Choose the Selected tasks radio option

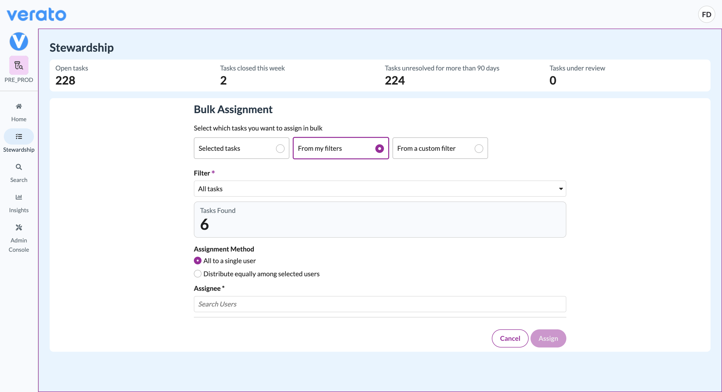pos(241,148)
